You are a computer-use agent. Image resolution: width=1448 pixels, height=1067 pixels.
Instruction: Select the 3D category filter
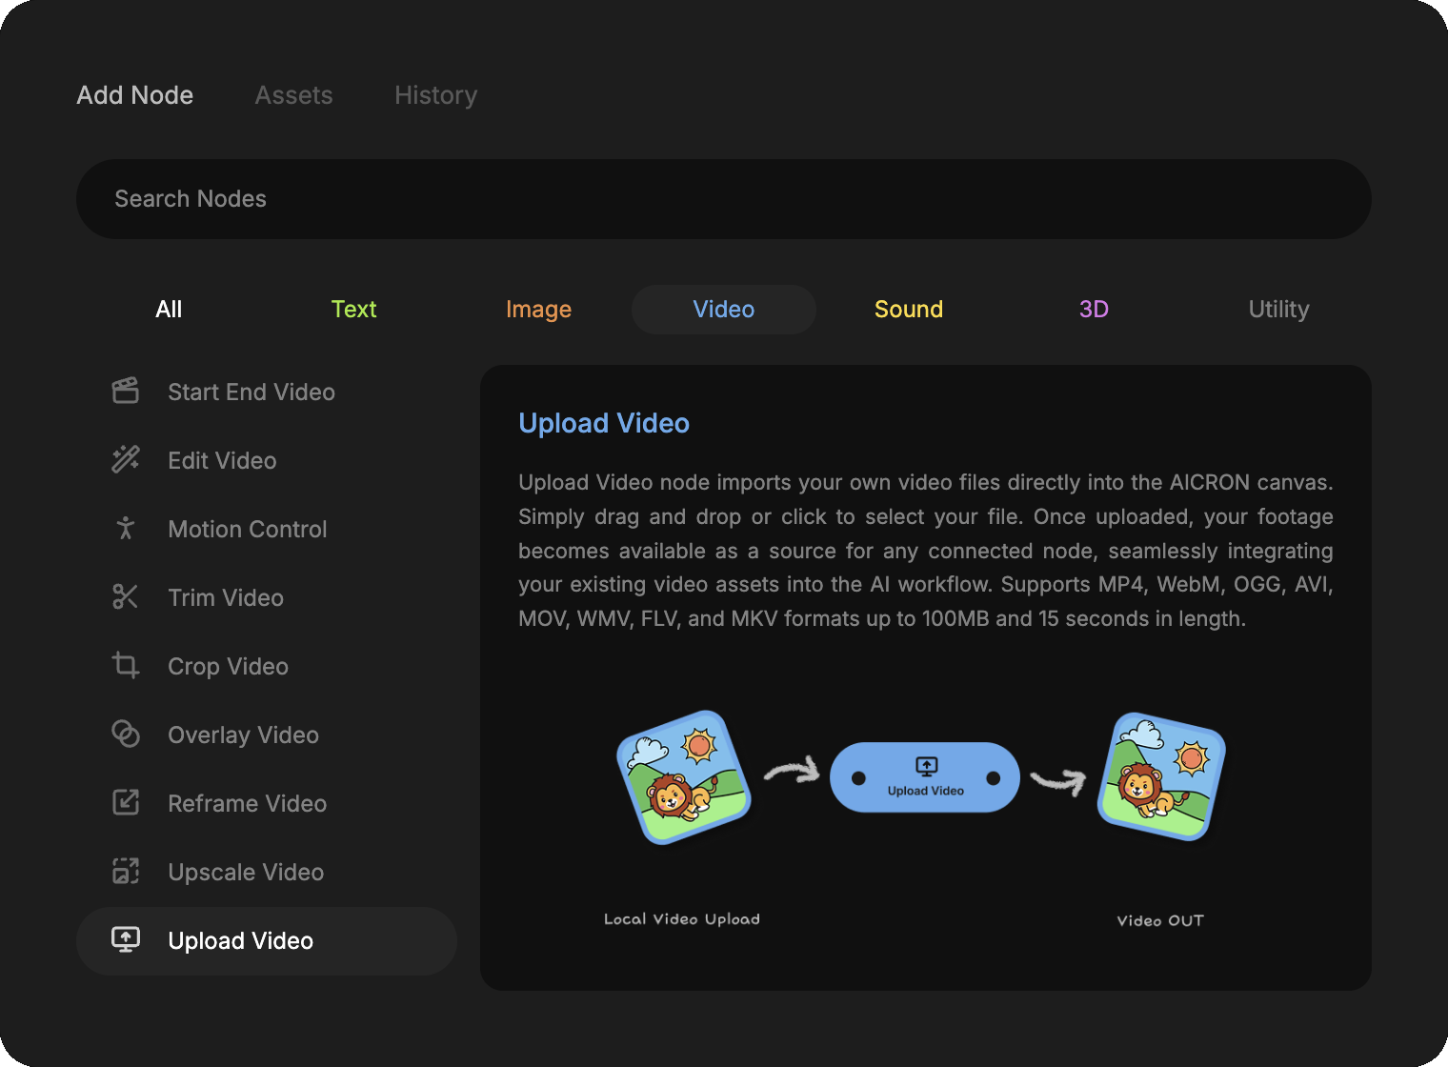[1094, 310]
